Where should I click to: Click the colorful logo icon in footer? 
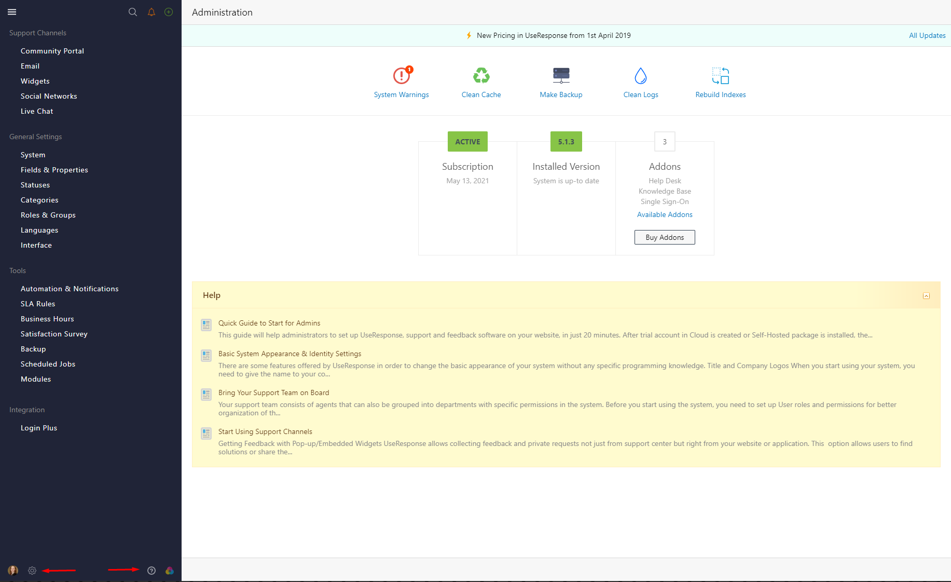pos(170,571)
